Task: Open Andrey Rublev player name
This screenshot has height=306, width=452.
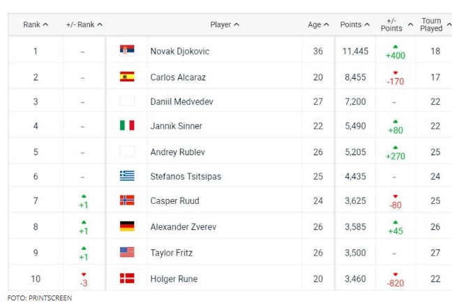Action: [x=178, y=152]
